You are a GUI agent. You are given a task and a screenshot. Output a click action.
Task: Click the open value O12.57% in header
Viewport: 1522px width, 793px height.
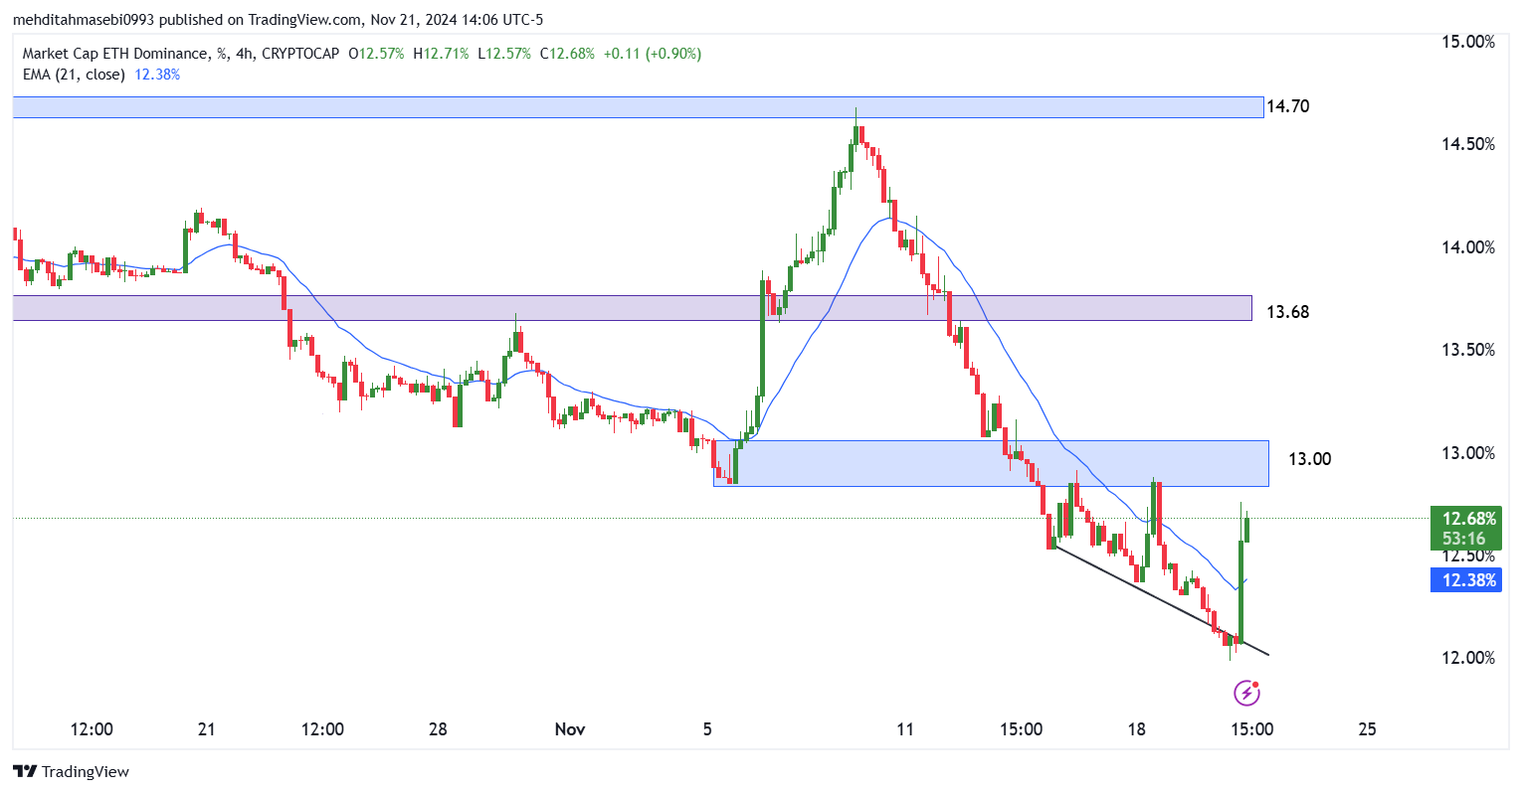376,54
